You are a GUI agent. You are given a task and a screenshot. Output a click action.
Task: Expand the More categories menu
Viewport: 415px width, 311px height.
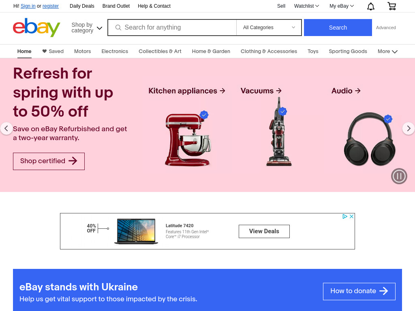coord(387,51)
